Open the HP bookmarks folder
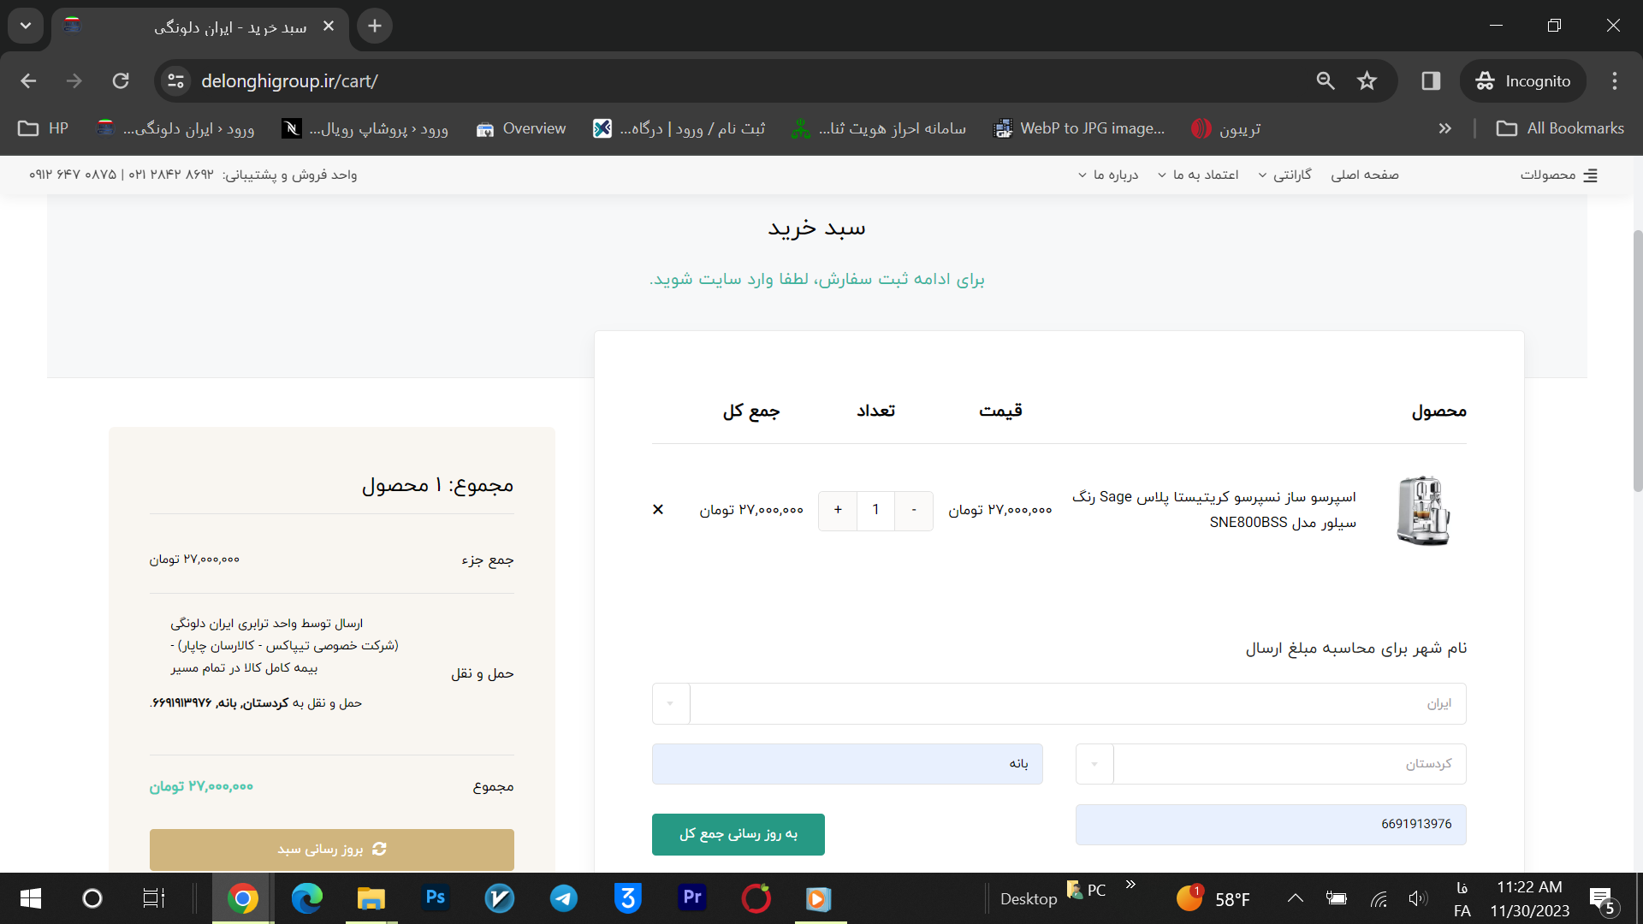1643x924 pixels. tap(43, 128)
